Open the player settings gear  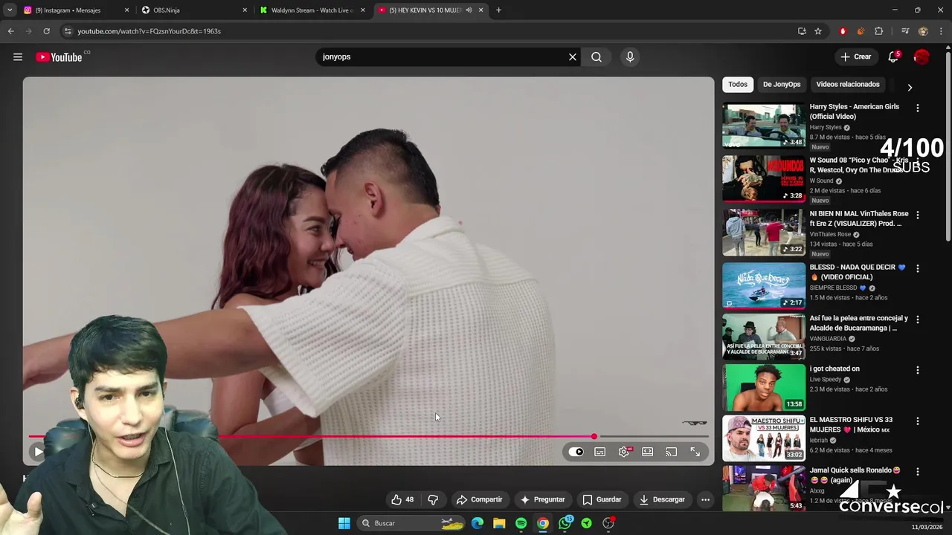tap(624, 452)
